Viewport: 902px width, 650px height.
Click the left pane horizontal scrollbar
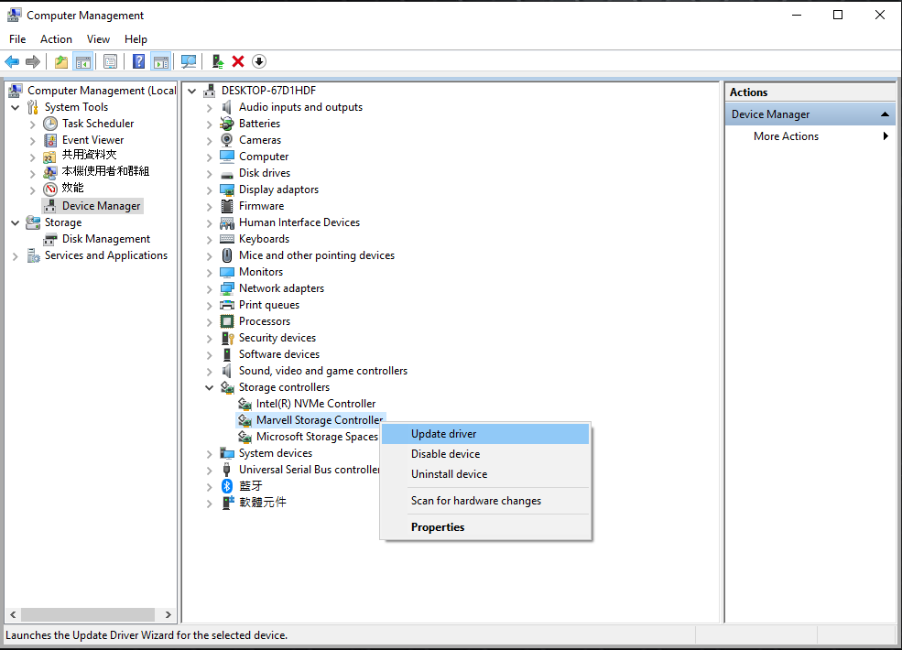point(90,615)
